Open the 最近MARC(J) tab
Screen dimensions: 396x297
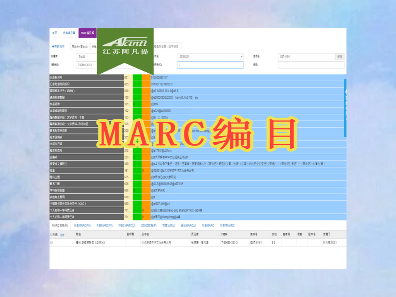tap(188, 225)
